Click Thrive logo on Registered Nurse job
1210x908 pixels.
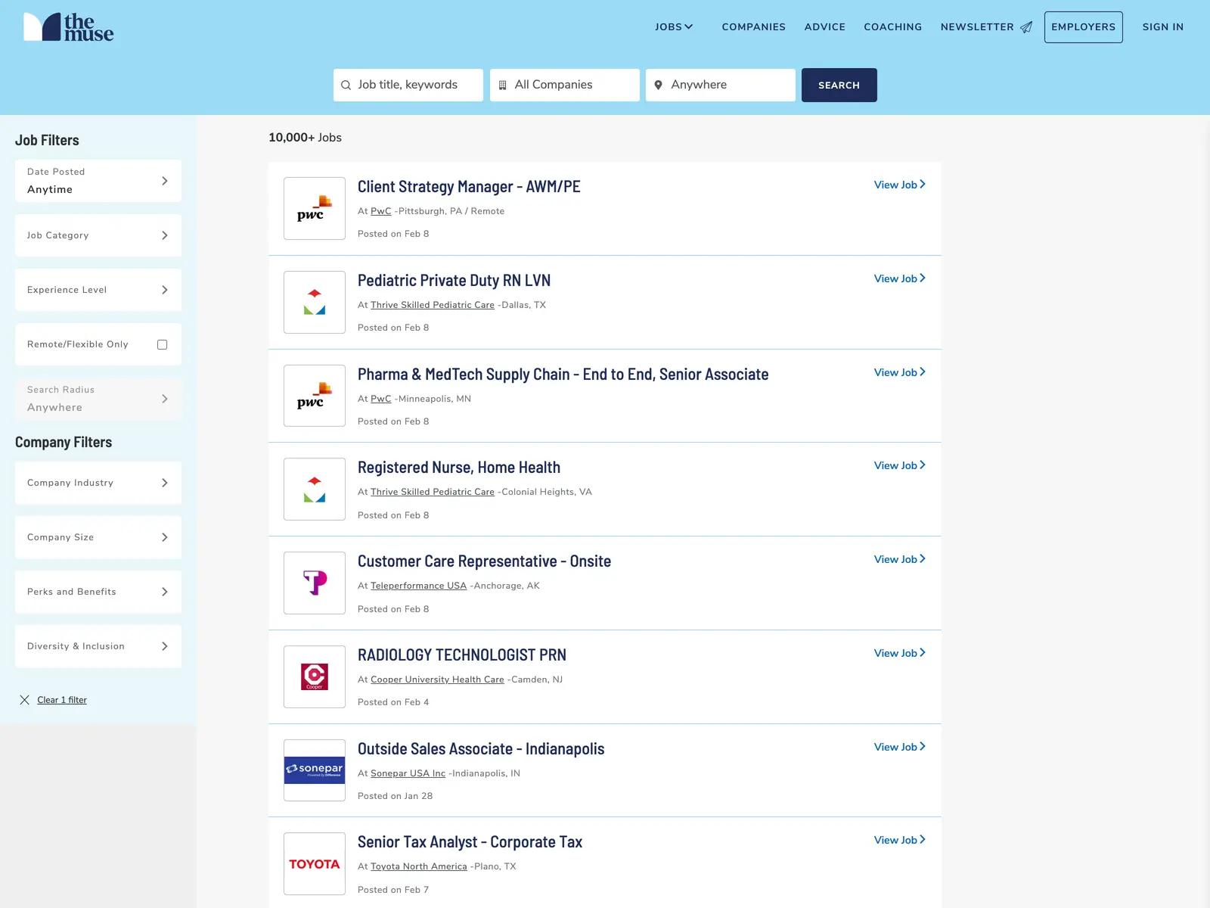click(315, 489)
